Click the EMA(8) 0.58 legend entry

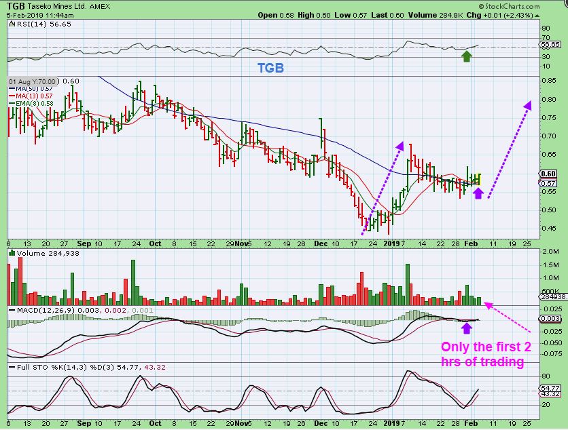click(31, 104)
